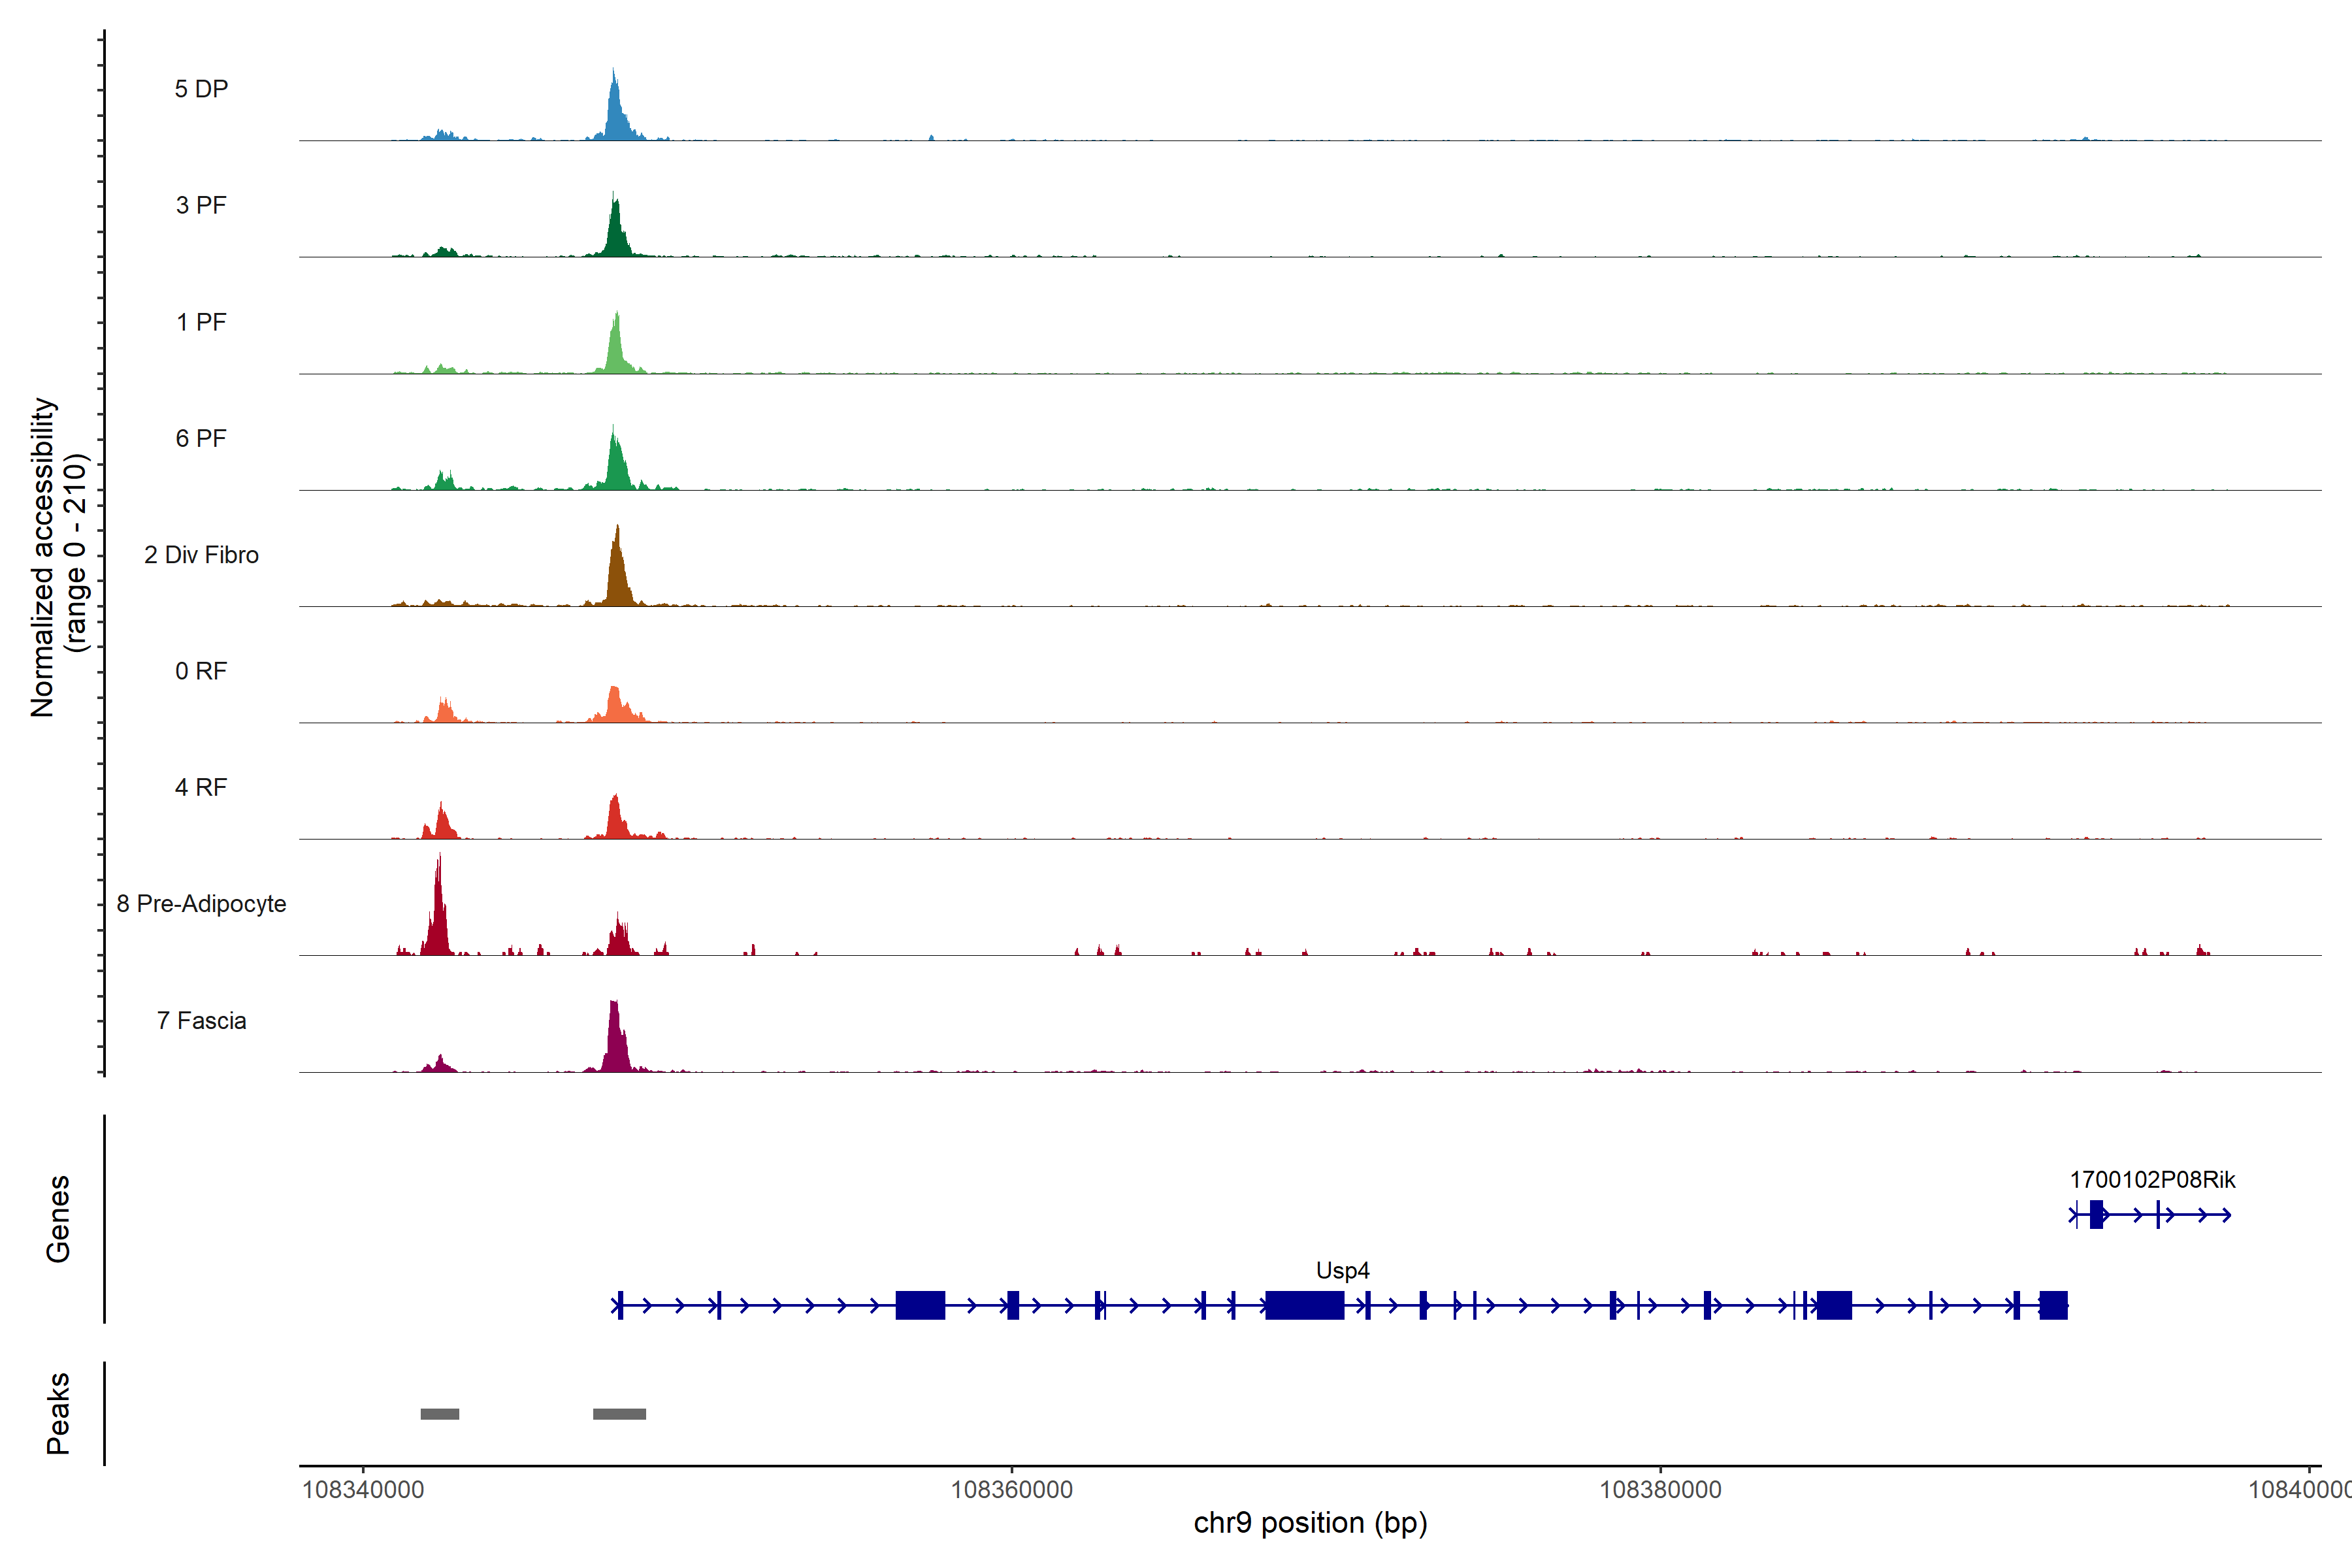The height and width of the screenshot is (1568, 2352).
Task: Click the 108380000 axis tick label
Action: click(1660, 1490)
